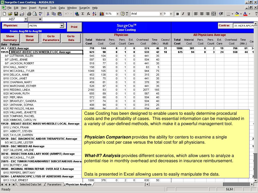This screenshot has height=193, width=258.
Task: Open the Insert menu
Action: coord(33,8)
